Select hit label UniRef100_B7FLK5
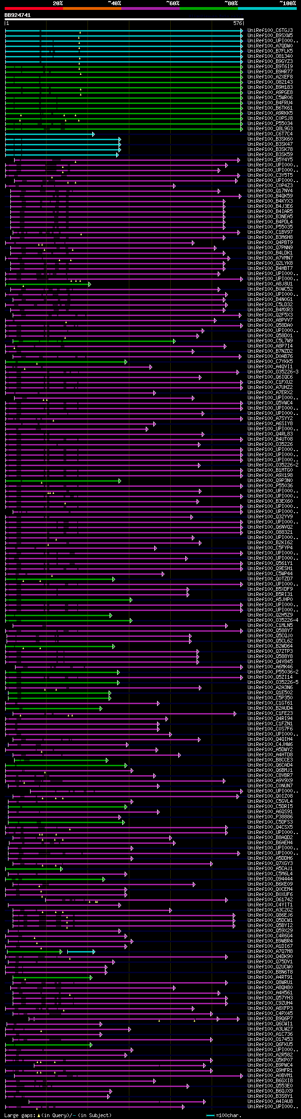The image size is (301, 1119). click(x=270, y=51)
